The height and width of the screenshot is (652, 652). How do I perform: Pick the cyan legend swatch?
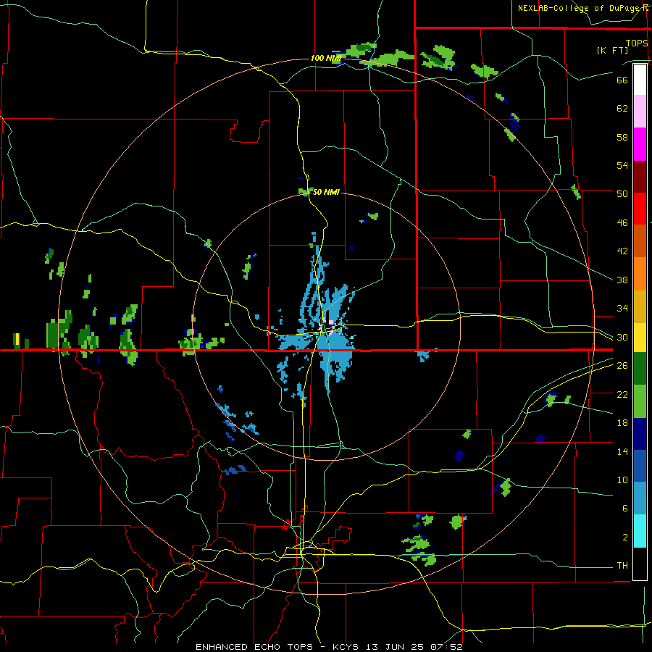coord(640,531)
